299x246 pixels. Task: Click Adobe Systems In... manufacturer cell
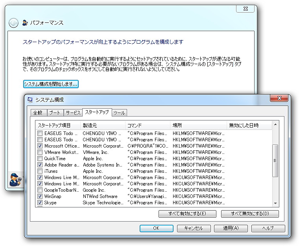click(x=103, y=165)
